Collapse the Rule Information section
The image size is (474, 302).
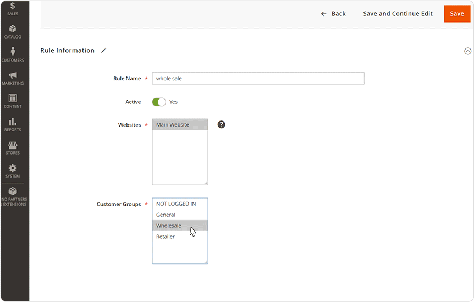467,51
